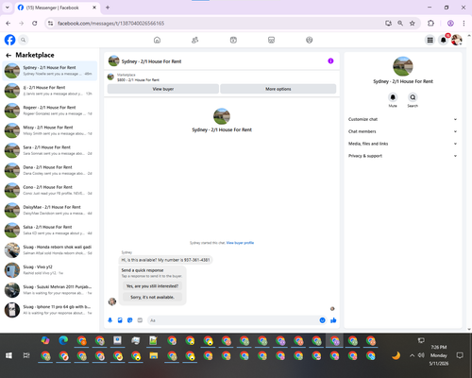Send a voice clip with microphone icon
Image resolution: width=472 pixels, height=378 pixels.
(110, 320)
